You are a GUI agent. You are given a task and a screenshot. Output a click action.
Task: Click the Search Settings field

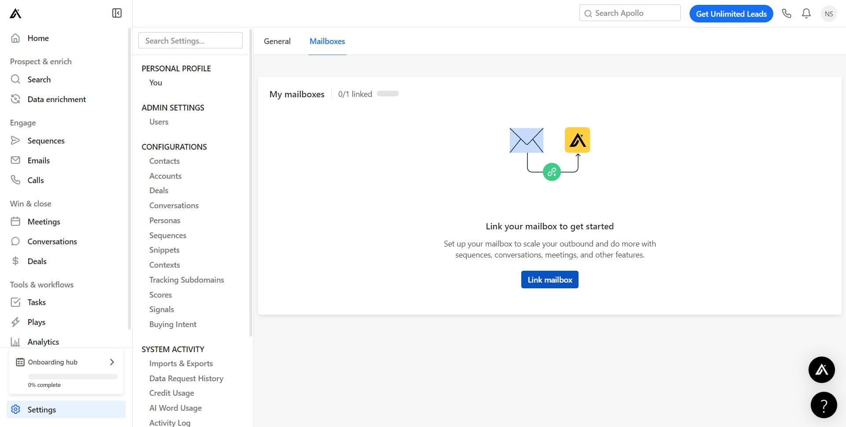coord(190,40)
